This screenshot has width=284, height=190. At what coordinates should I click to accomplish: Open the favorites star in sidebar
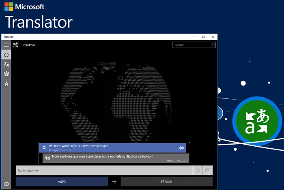point(6,83)
